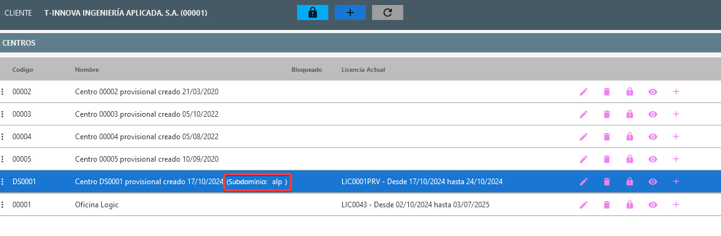View centro 00002 via the eye icon
Screen dimensions: 721x236
click(653, 92)
